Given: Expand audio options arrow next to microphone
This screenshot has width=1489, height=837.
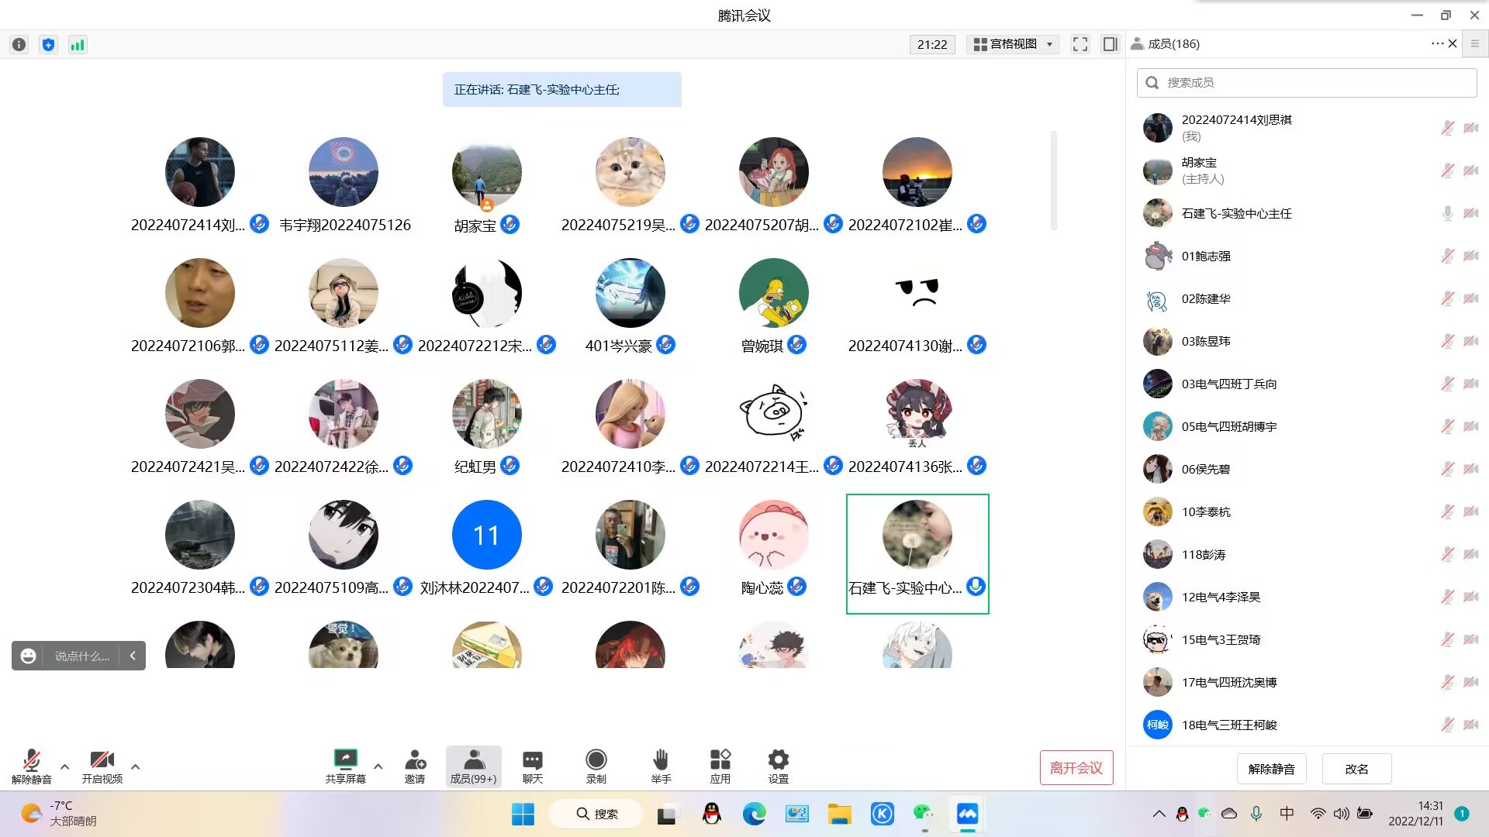Looking at the screenshot, I should click(65, 766).
